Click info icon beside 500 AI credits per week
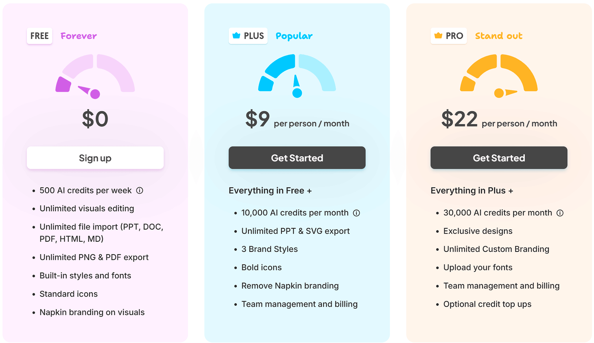 pos(140,190)
